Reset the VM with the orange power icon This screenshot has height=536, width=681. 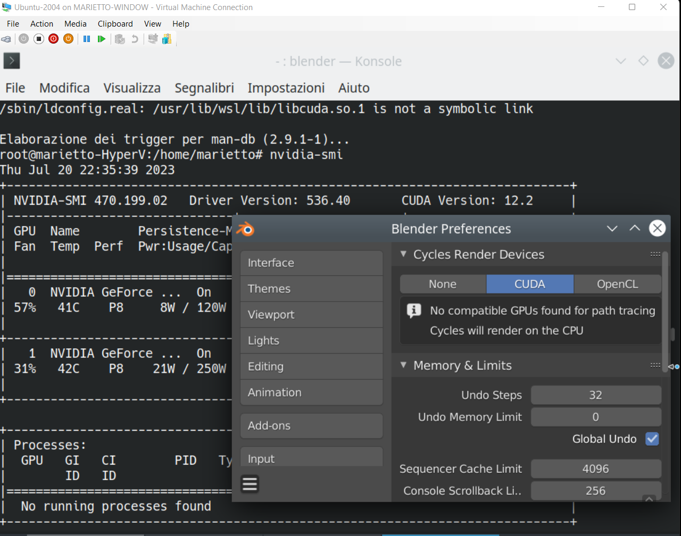(x=68, y=39)
